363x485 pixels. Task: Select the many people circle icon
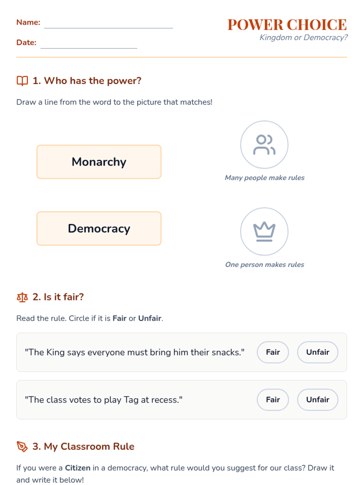pyautogui.click(x=264, y=145)
